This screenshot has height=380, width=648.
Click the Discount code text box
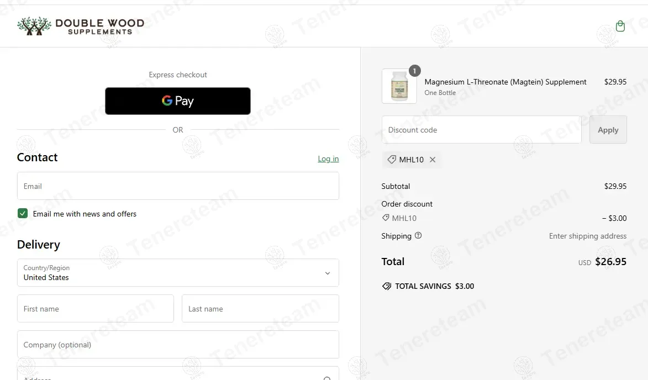click(x=481, y=130)
